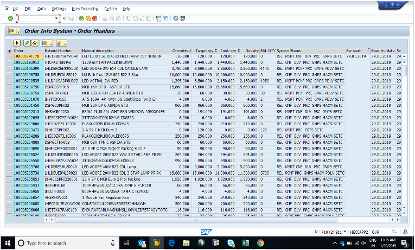Open the List menu
Viewport: 415px width, 250px height.
tap(16, 9)
